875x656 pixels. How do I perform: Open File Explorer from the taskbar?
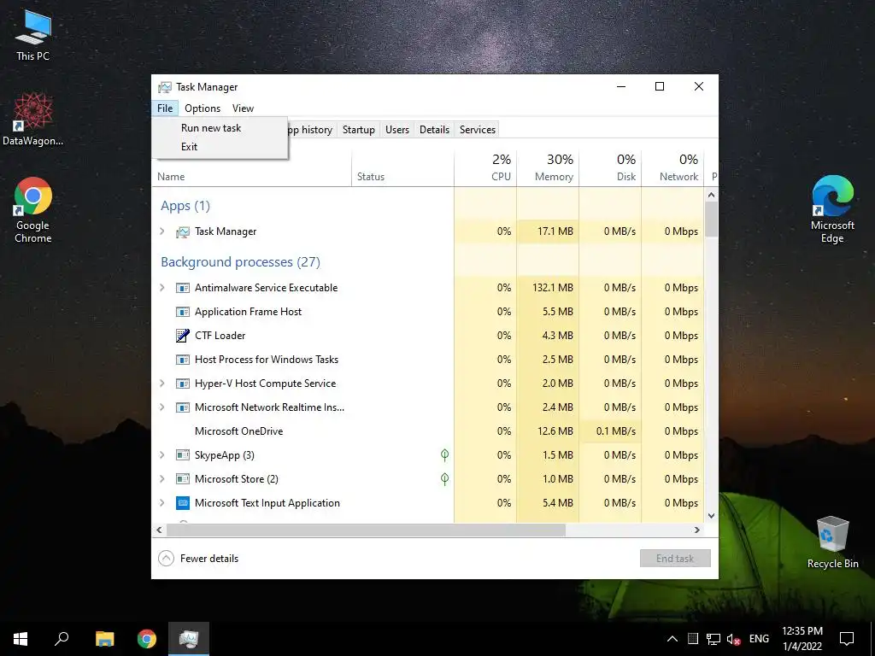(104, 639)
